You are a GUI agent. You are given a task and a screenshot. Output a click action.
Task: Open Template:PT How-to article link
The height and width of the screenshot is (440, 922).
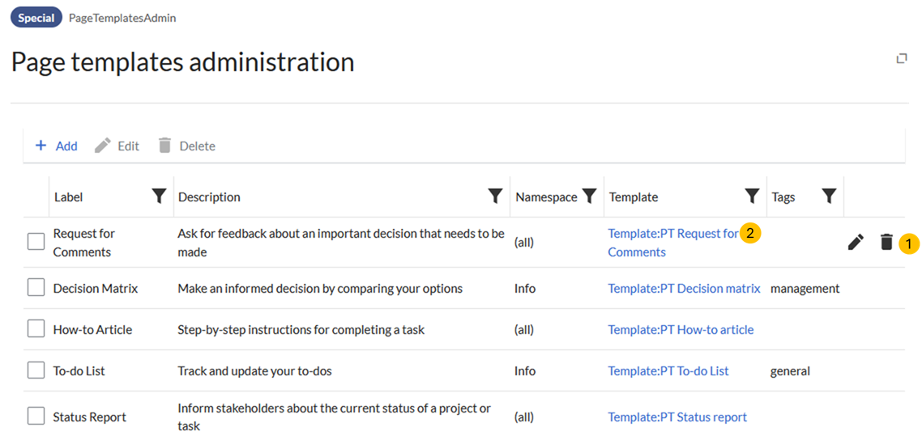pyautogui.click(x=681, y=329)
